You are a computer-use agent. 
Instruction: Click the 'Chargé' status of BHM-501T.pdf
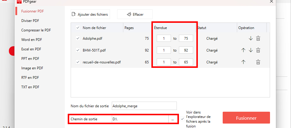(212, 50)
